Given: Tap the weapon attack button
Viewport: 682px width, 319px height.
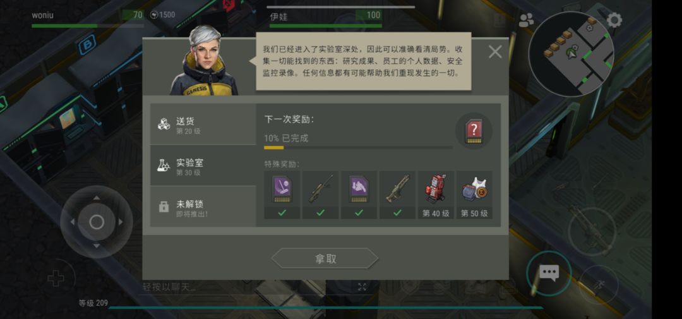Looking at the screenshot, I should click(592, 231).
